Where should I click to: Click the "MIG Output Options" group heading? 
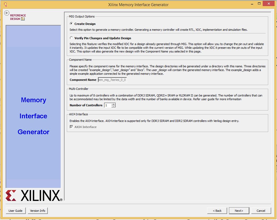(82, 16)
